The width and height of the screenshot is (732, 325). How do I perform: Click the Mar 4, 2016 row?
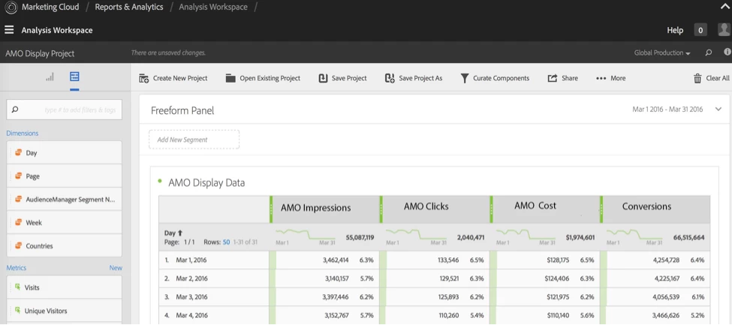(x=435, y=314)
